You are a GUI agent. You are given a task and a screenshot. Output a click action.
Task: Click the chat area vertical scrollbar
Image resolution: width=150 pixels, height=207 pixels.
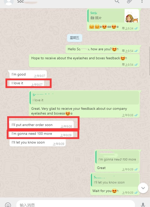pyautogui.click(x=149, y=61)
